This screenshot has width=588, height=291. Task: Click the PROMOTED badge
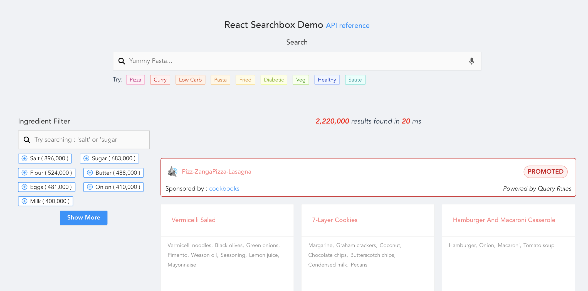(x=545, y=172)
